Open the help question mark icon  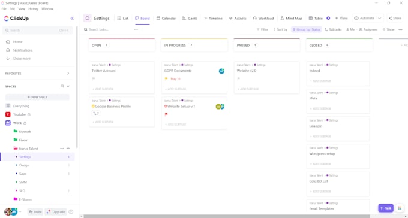coord(71,212)
